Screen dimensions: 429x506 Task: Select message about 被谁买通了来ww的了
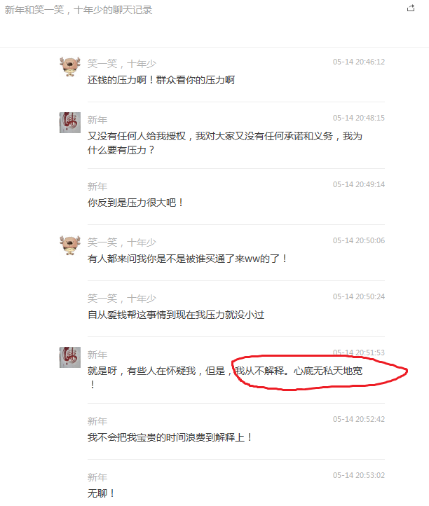(187, 259)
